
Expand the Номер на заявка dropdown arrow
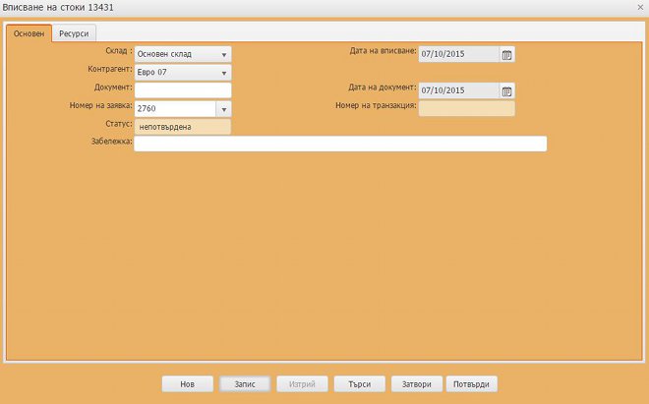point(223,109)
